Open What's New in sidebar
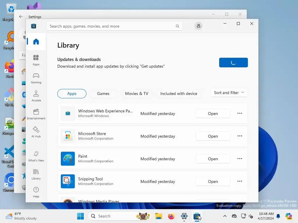298x223 pixels. pos(36,156)
